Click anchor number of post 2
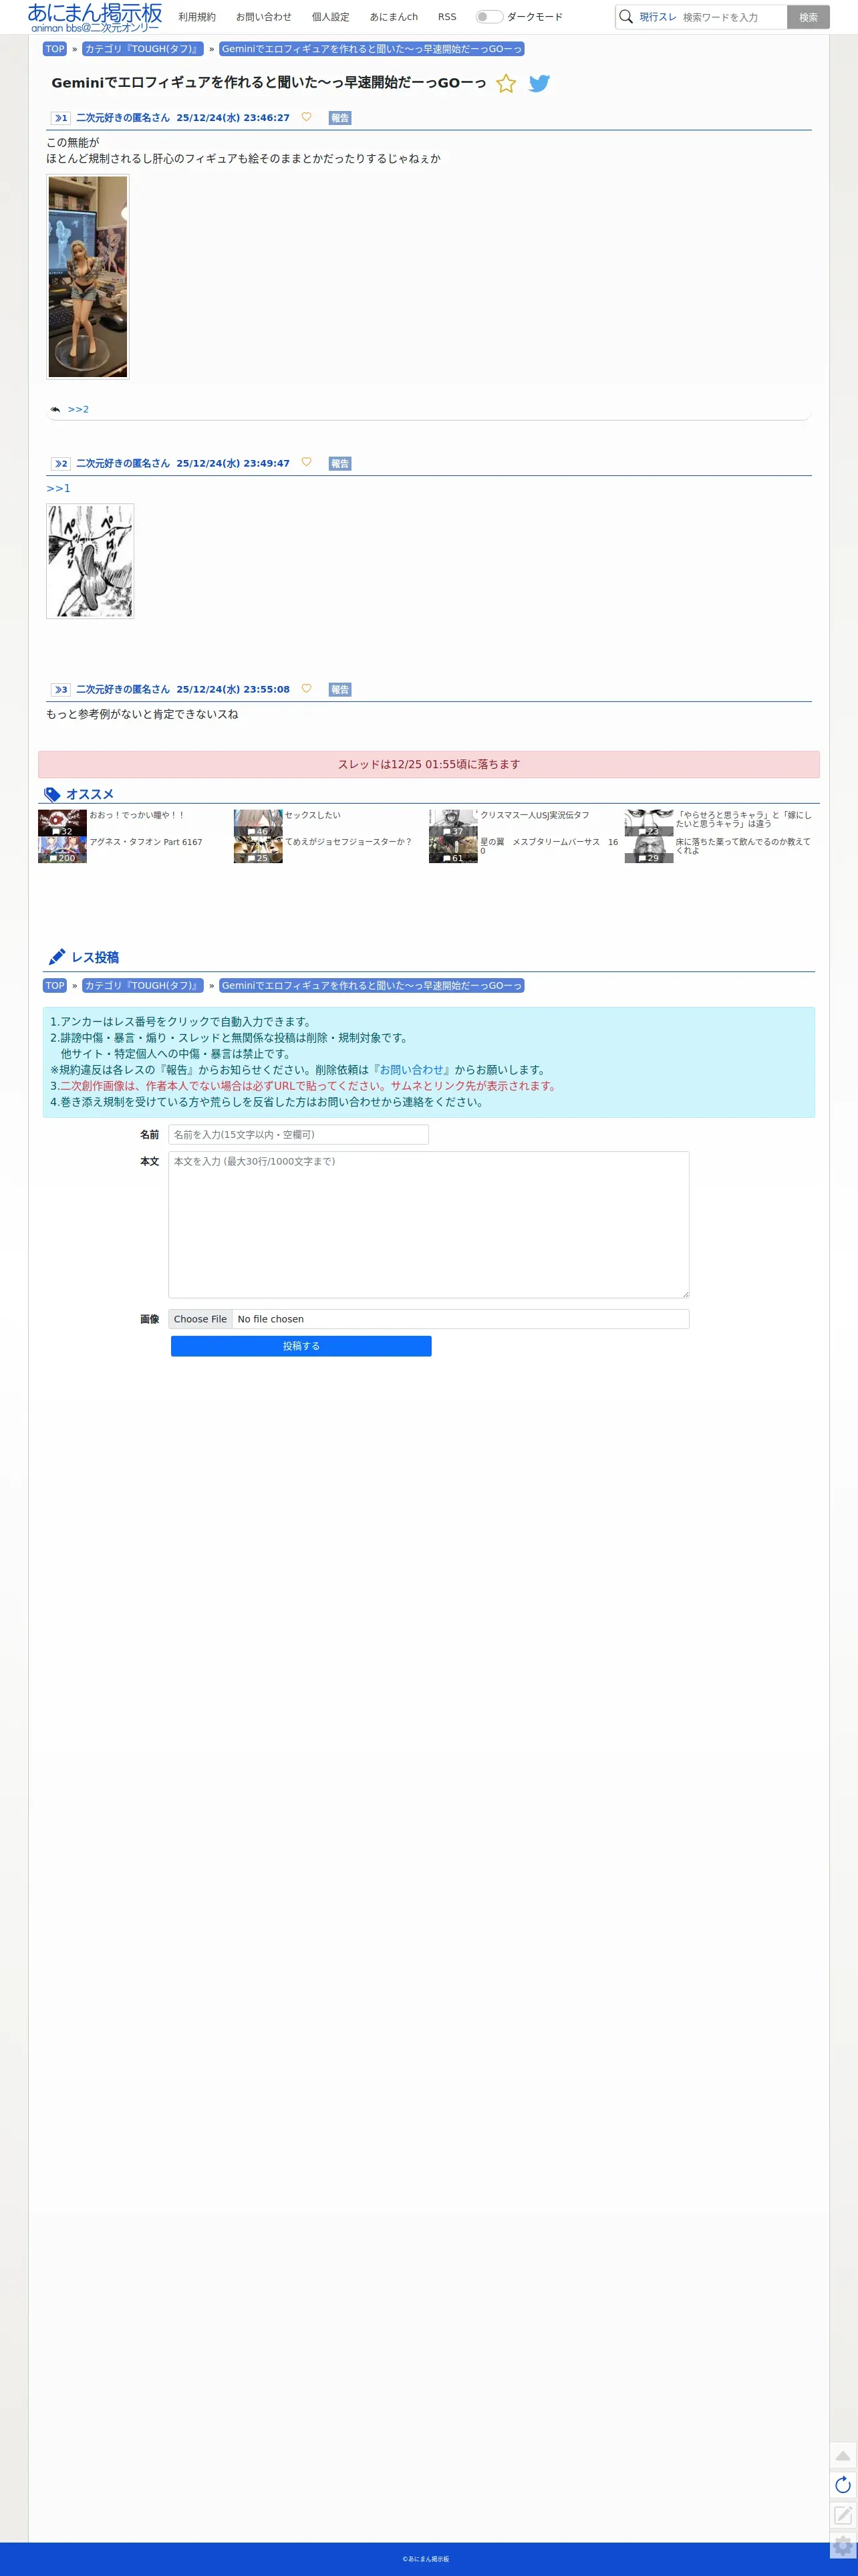 [x=61, y=464]
